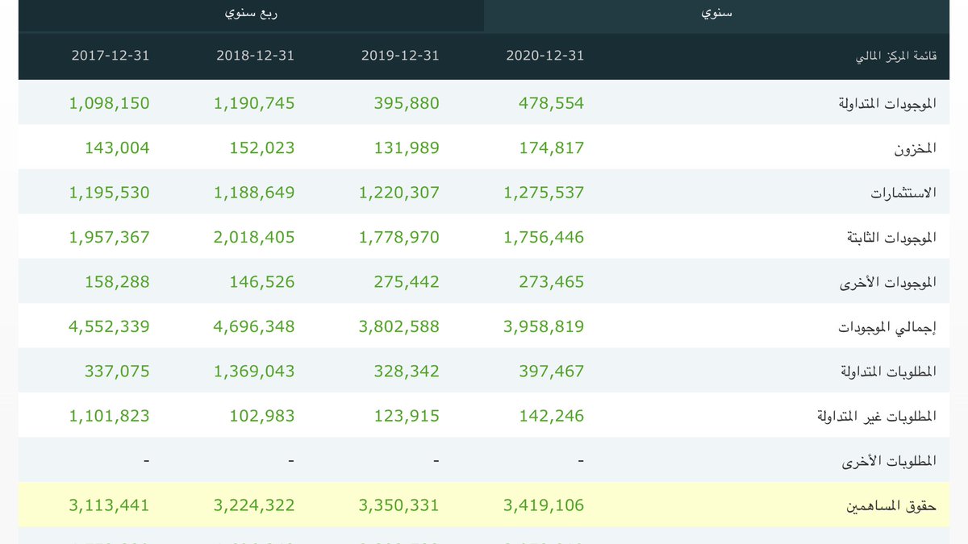Click the الموجودات الثابتة row label

(893, 238)
